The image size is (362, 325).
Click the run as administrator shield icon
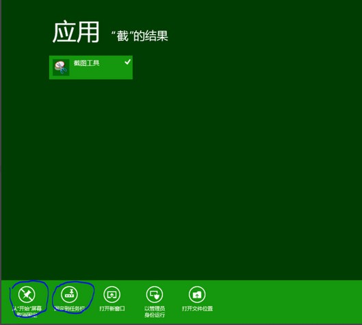[x=155, y=294]
